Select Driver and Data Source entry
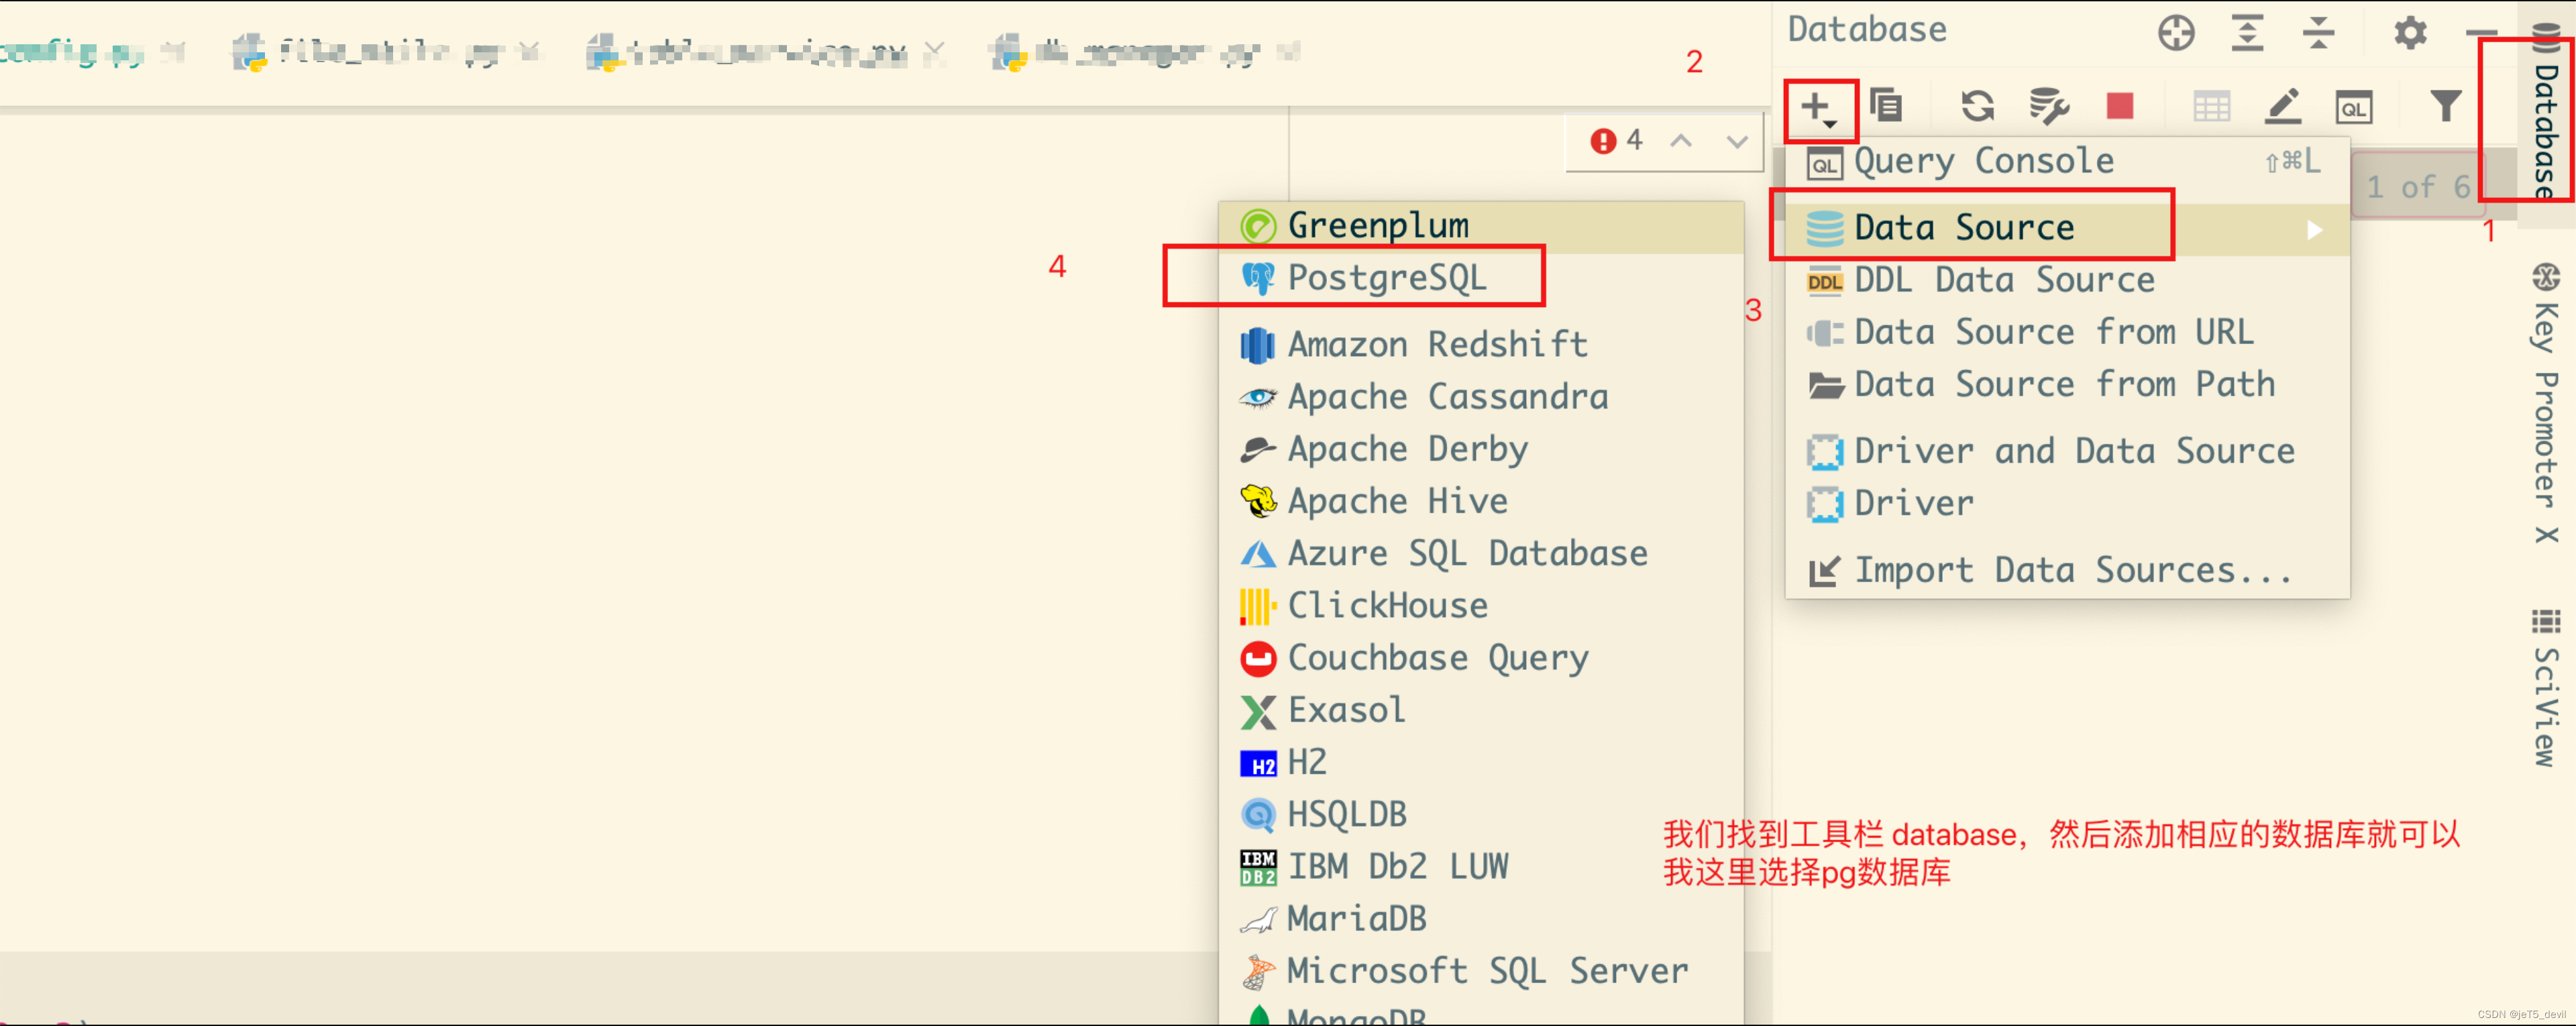Viewport: 2576px width, 1026px height. click(x=2066, y=452)
